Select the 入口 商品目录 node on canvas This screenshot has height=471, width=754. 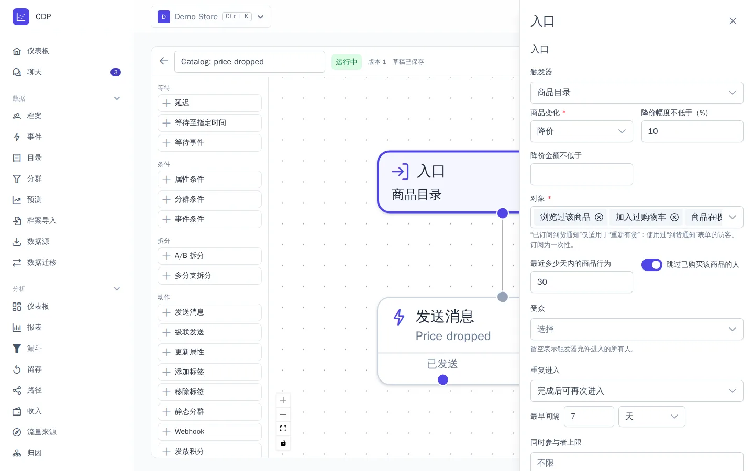click(x=449, y=182)
